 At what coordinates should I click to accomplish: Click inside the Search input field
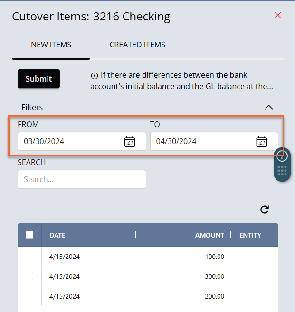tap(82, 179)
